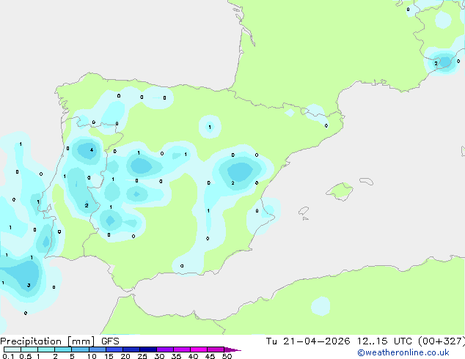Click the '40' legend scale label
This screenshot has width=465, height=359.
click(193, 356)
